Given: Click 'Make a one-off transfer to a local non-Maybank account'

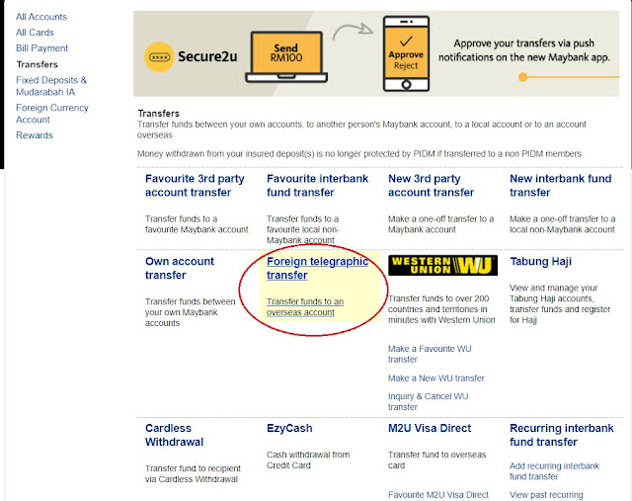Looking at the screenshot, I should click(562, 224).
